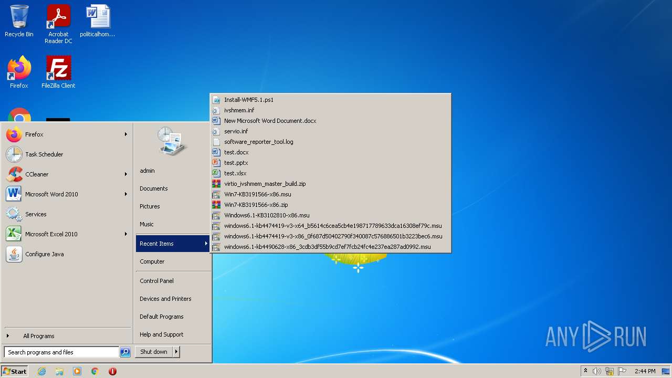Open windows6.1-kb4474419-v3-x86 msu file

coord(330,236)
